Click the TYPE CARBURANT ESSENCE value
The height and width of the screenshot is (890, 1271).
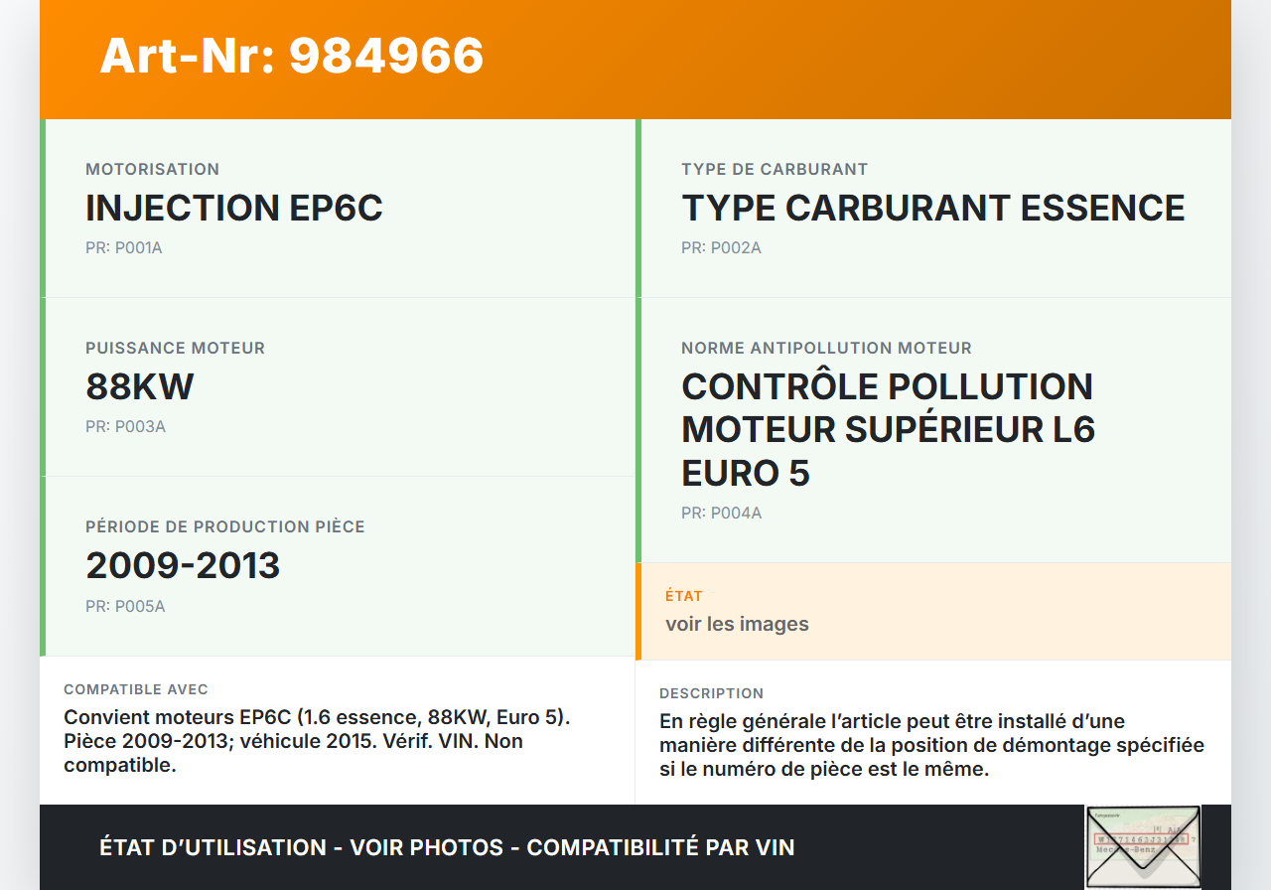pos(932,209)
